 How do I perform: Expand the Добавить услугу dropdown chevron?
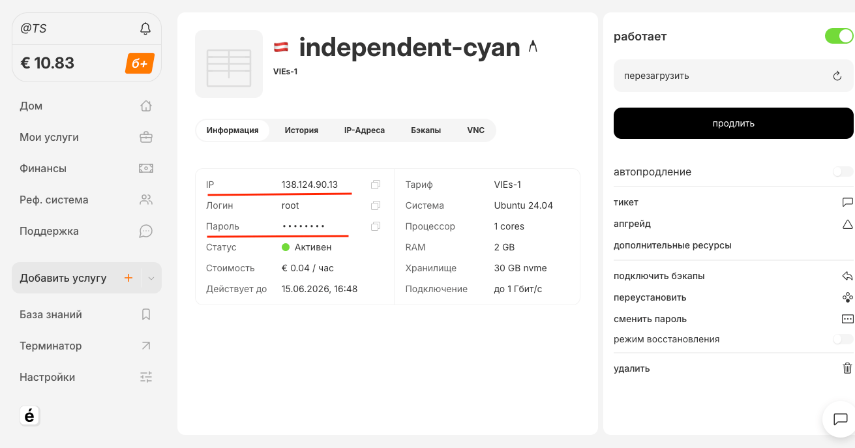click(x=151, y=278)
